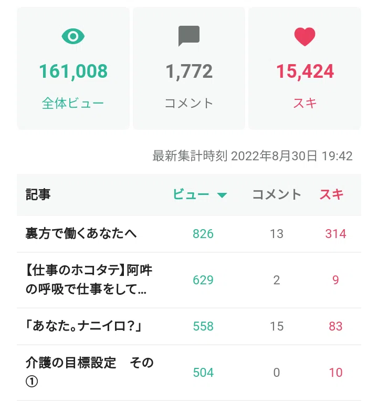Click the gray comment bubble icon
Image resolution: width=378 pixels, height=401 pixels.
[x=189, y=36]
